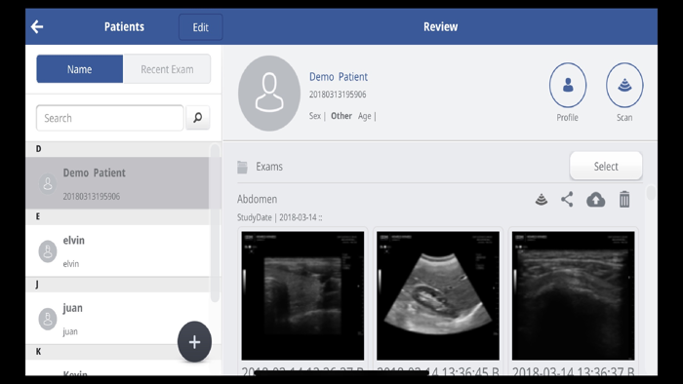This screenshot has height=384, width=683.
Task: Click elvin's small avatar icon
Action: point(48,251)
